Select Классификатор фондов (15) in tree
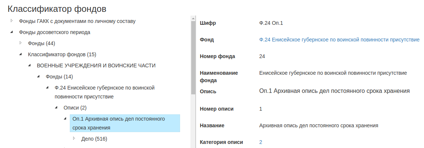This screenshot has width=424, height=148. pos(62,54)
